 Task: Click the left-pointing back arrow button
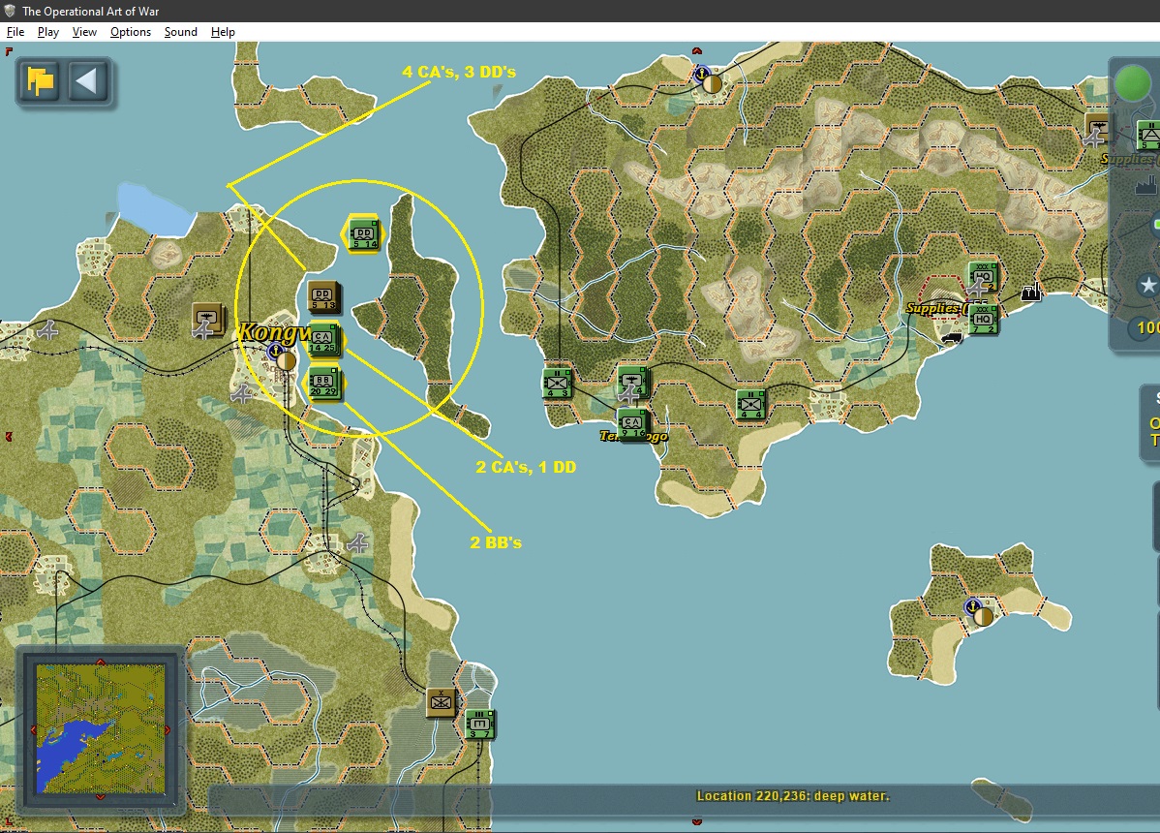pos(88,80)
